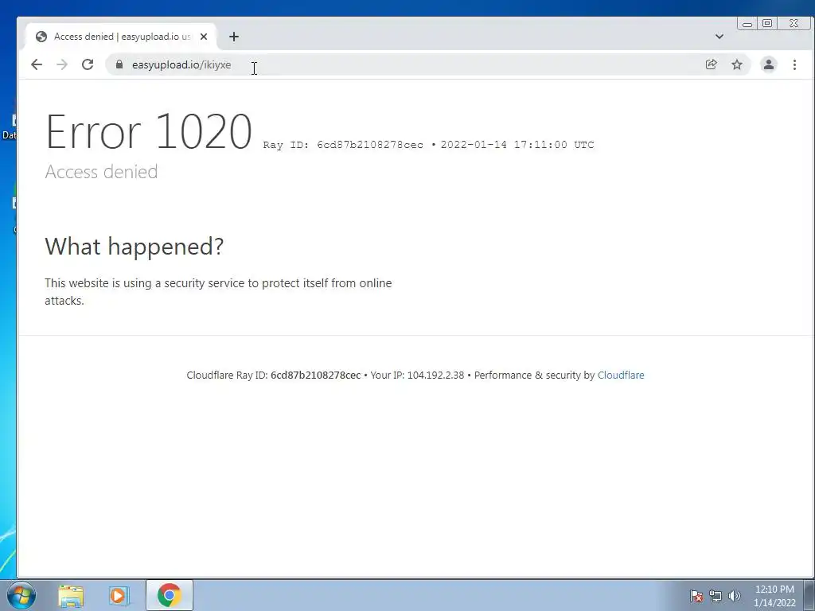Open network status tray icon
The height and width of the screenshot is (611, 815).
716,596
